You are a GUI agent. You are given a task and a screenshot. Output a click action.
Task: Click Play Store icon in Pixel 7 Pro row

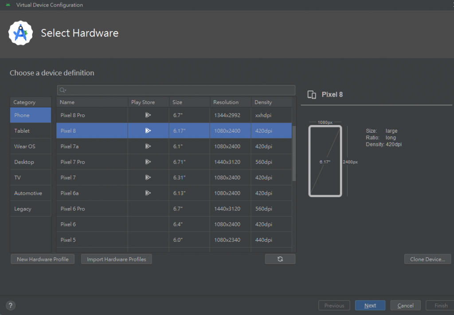pos(148,161)
